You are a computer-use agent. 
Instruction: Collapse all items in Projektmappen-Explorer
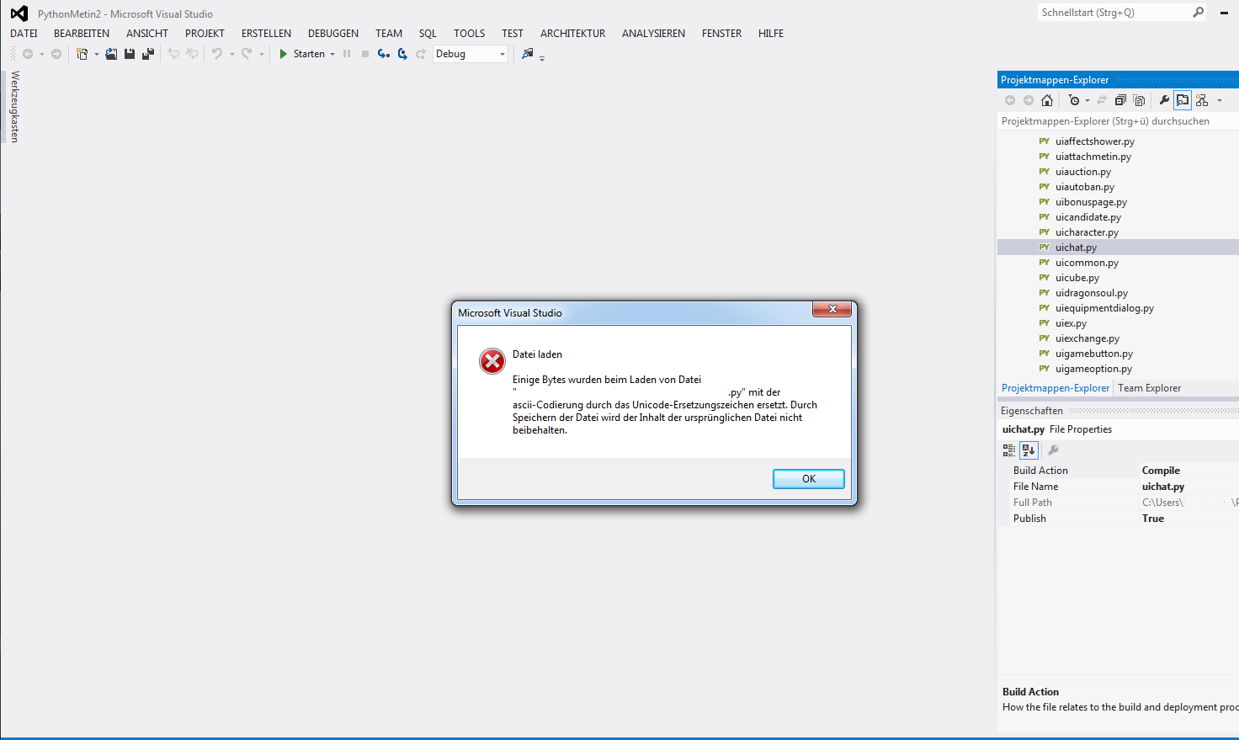tap(1120, 100)
